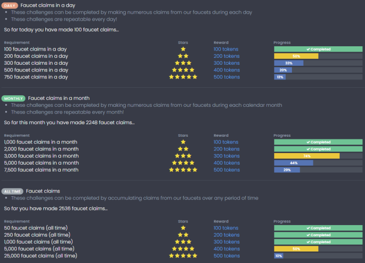Open the 100 tokens reward for daily claims

[x=226, y=49]
